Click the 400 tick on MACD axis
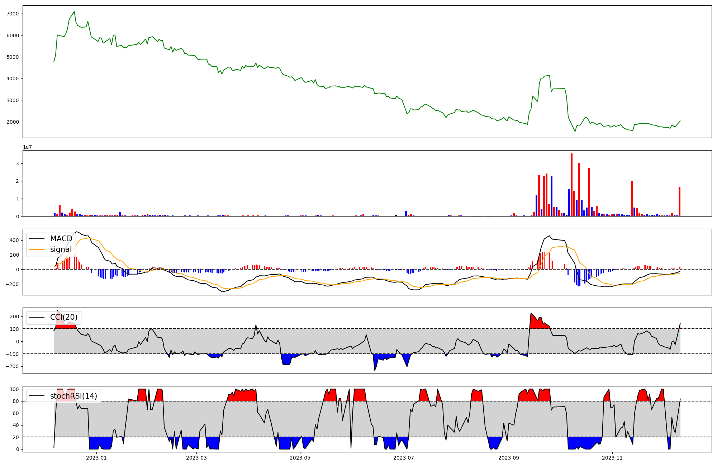The image size is (717, 466). point(15,240)
